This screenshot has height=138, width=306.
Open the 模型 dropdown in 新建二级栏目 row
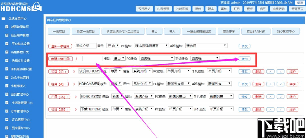(x=119, y=58)
